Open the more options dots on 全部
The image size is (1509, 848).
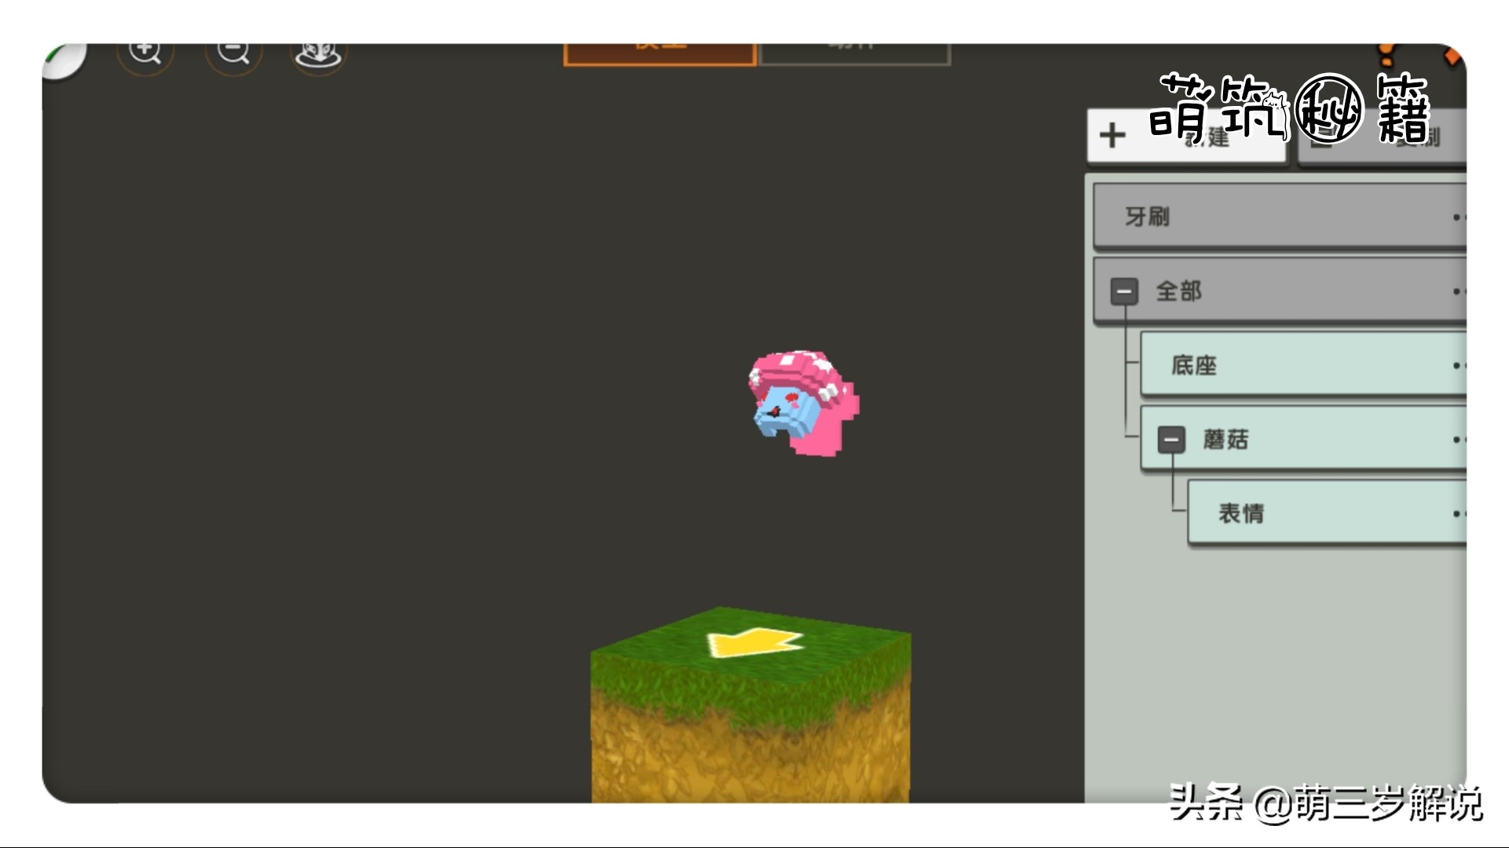click(x=1459, y=291)
